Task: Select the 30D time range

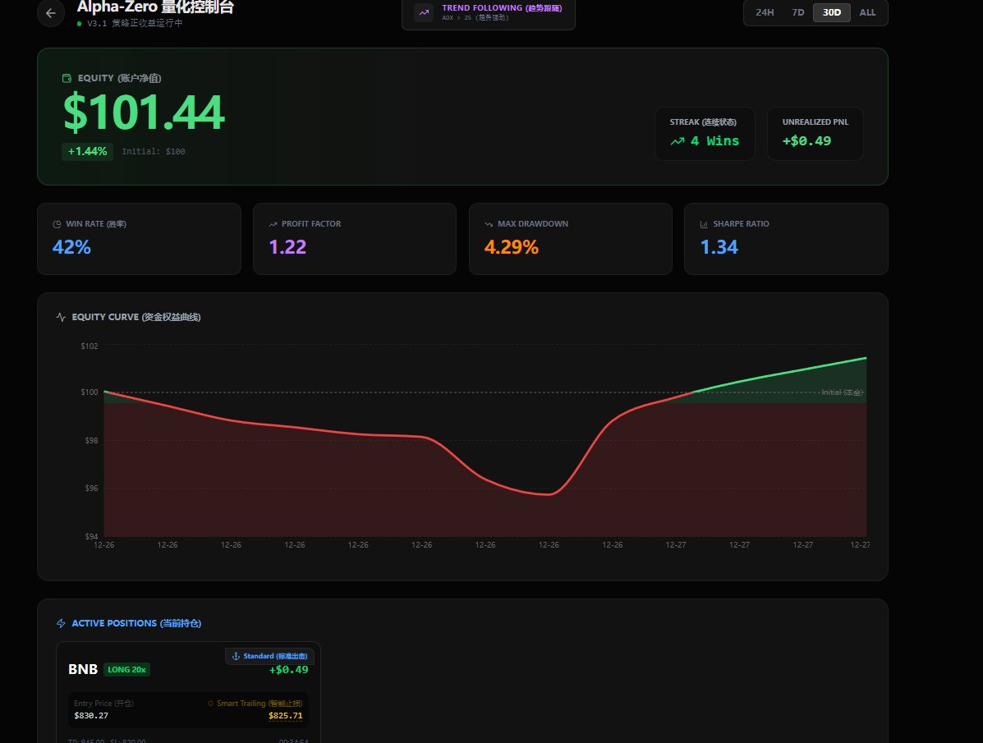Action: click(832, 12)
